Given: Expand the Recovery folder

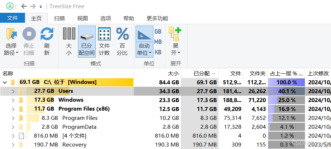Looking at the screenshot, I should 13,145.
